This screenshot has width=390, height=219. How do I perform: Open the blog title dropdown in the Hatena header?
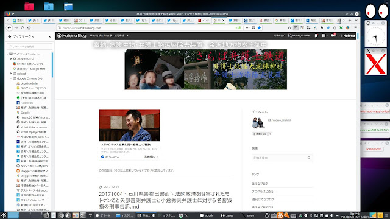109,36
